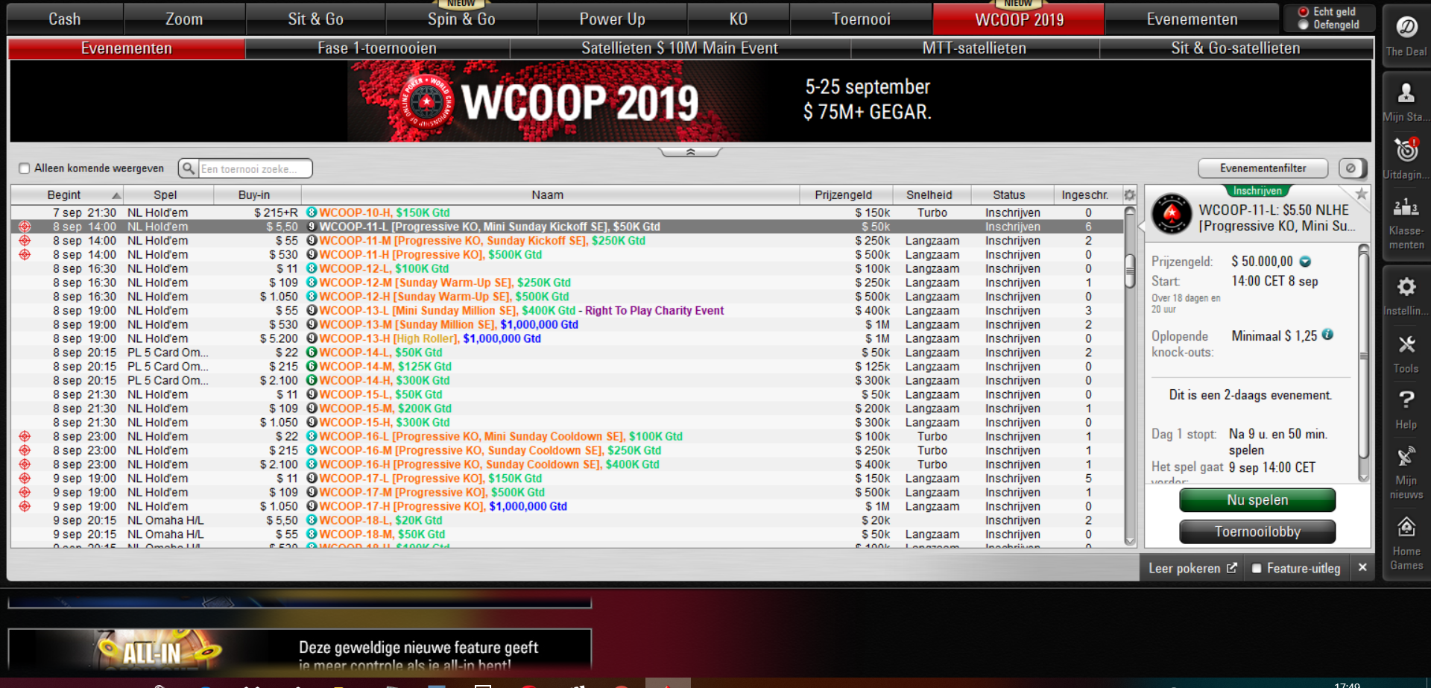Open the MTT-satellieten subtab
The height and width of the screenshot is (688, 1431).
[974, 48]
